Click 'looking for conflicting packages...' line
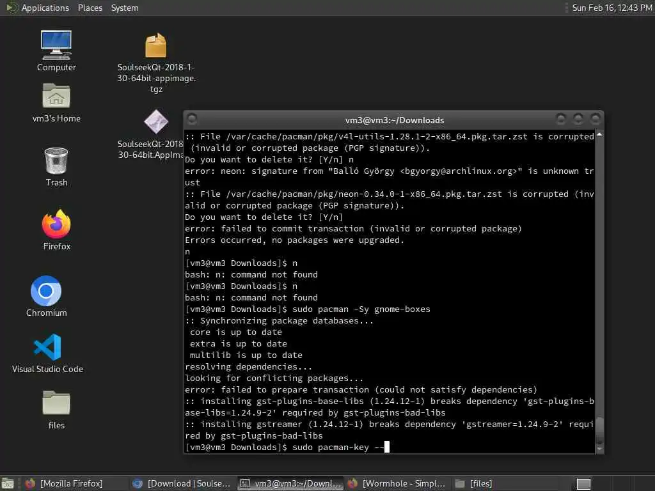The image size is (655, 491). (x=274, y=378)
